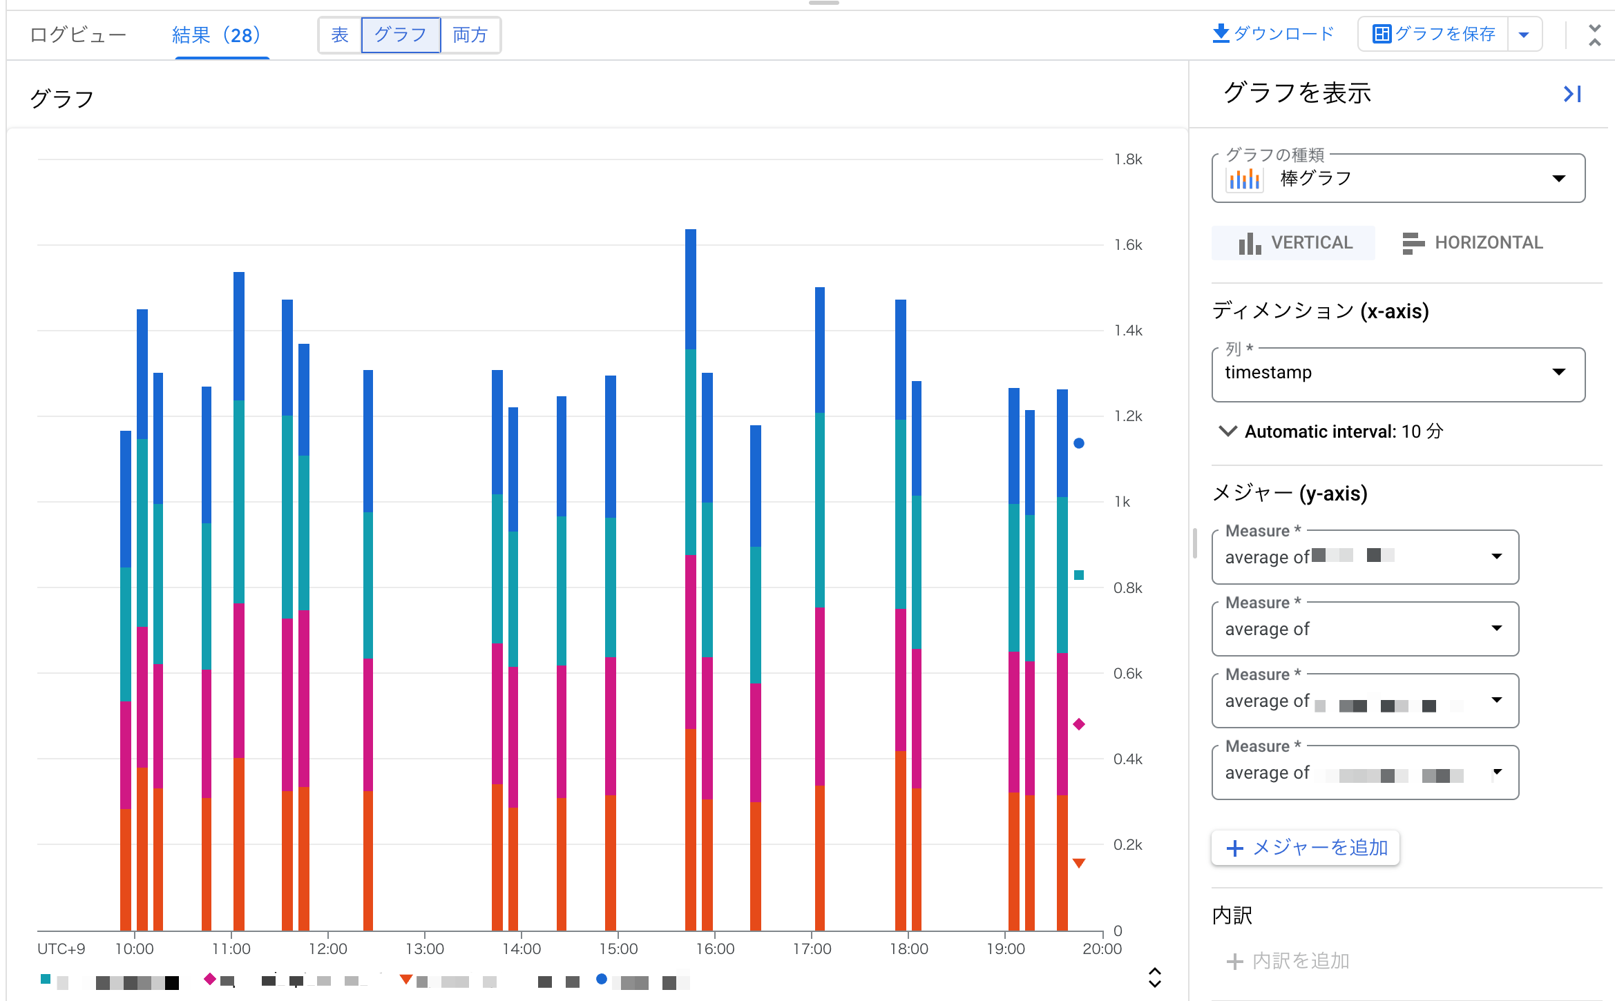Click the save graph grid icon
The height and width of the screenshot is (1001, 1615).
(x=1382, y=34)
